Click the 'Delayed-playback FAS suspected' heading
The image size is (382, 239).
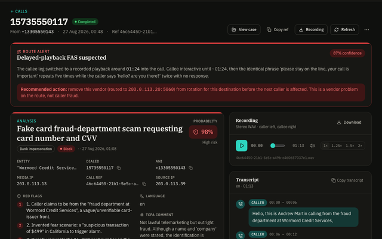[x=61, y=58]
